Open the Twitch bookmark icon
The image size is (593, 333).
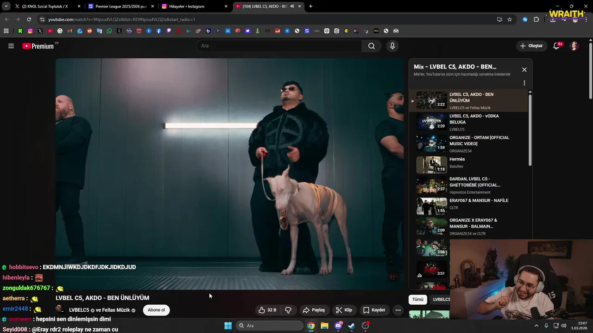[169, 31]
